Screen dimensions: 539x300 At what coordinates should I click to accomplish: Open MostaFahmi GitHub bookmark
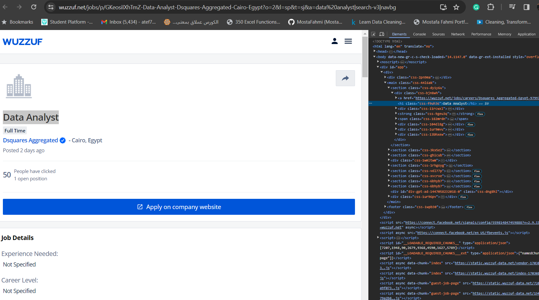[315, 22]
